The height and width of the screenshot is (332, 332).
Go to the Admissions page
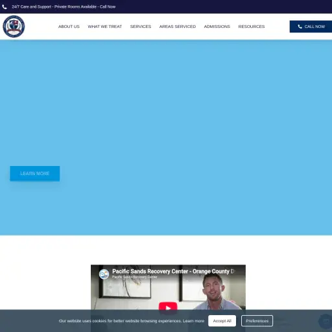pyautogui.click(x=217, y=27)
